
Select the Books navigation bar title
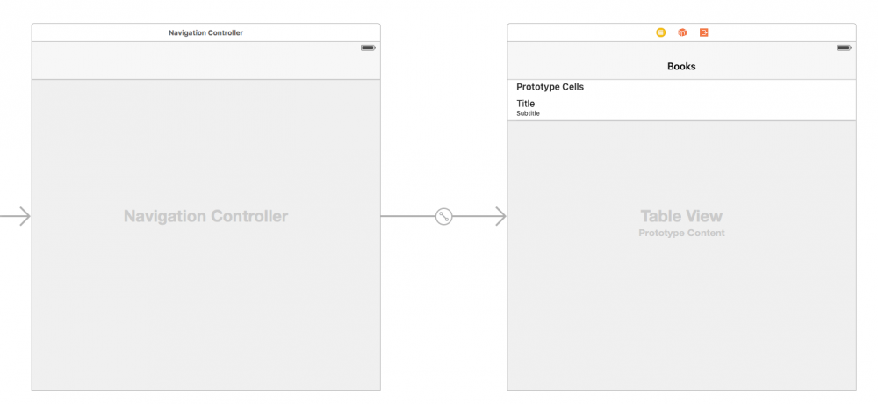click(681, 66)
